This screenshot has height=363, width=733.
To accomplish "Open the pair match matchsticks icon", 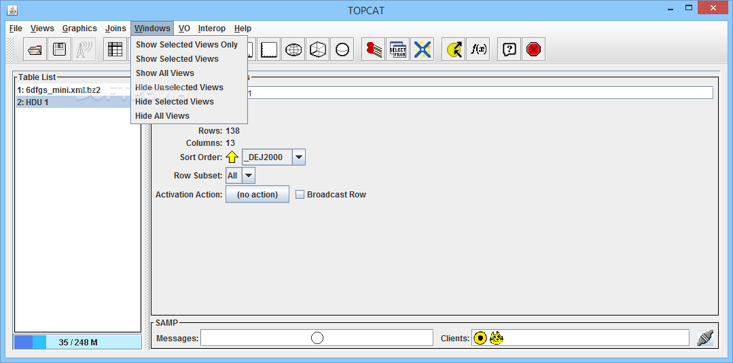I will [374, 49].
